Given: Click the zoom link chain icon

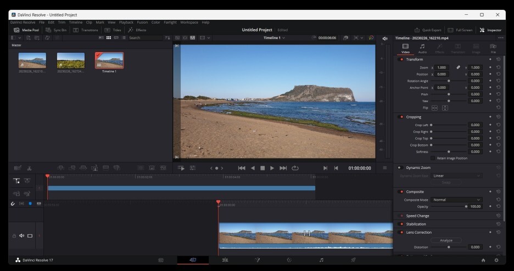Looking at the screenshot, I should click(x=459, y=67).
